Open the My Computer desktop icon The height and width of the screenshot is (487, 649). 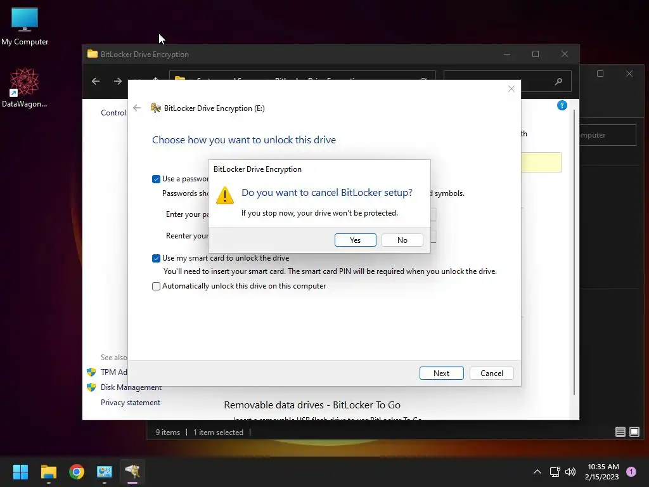[25, 26]
